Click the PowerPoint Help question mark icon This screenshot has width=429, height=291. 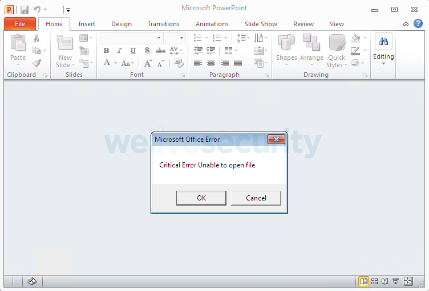418,23
